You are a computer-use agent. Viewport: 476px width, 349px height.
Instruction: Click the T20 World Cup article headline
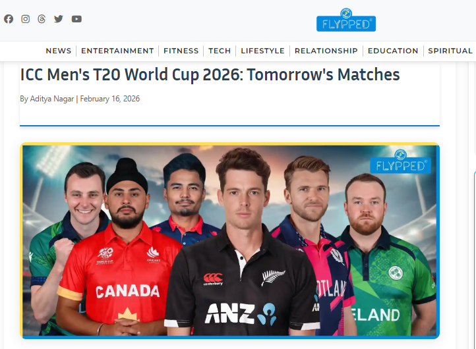(x=210, y=74)
